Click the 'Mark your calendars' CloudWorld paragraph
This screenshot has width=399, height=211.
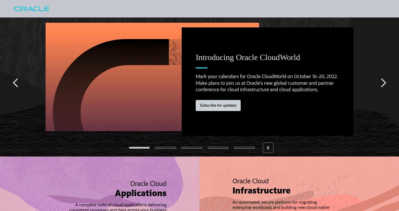coord(267,83)
